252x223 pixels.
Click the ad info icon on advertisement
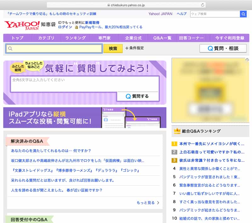[247, 60]
